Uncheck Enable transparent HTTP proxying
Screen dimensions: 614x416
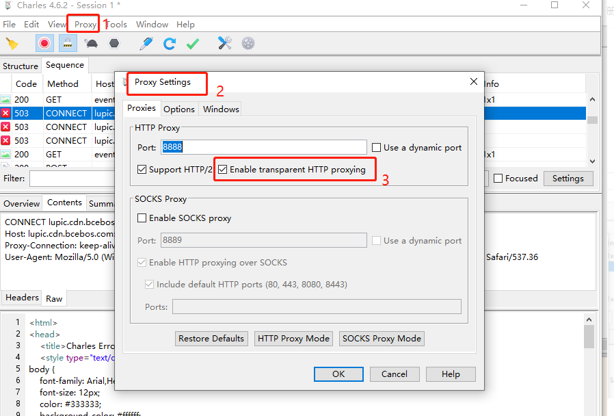coord(222,170)
